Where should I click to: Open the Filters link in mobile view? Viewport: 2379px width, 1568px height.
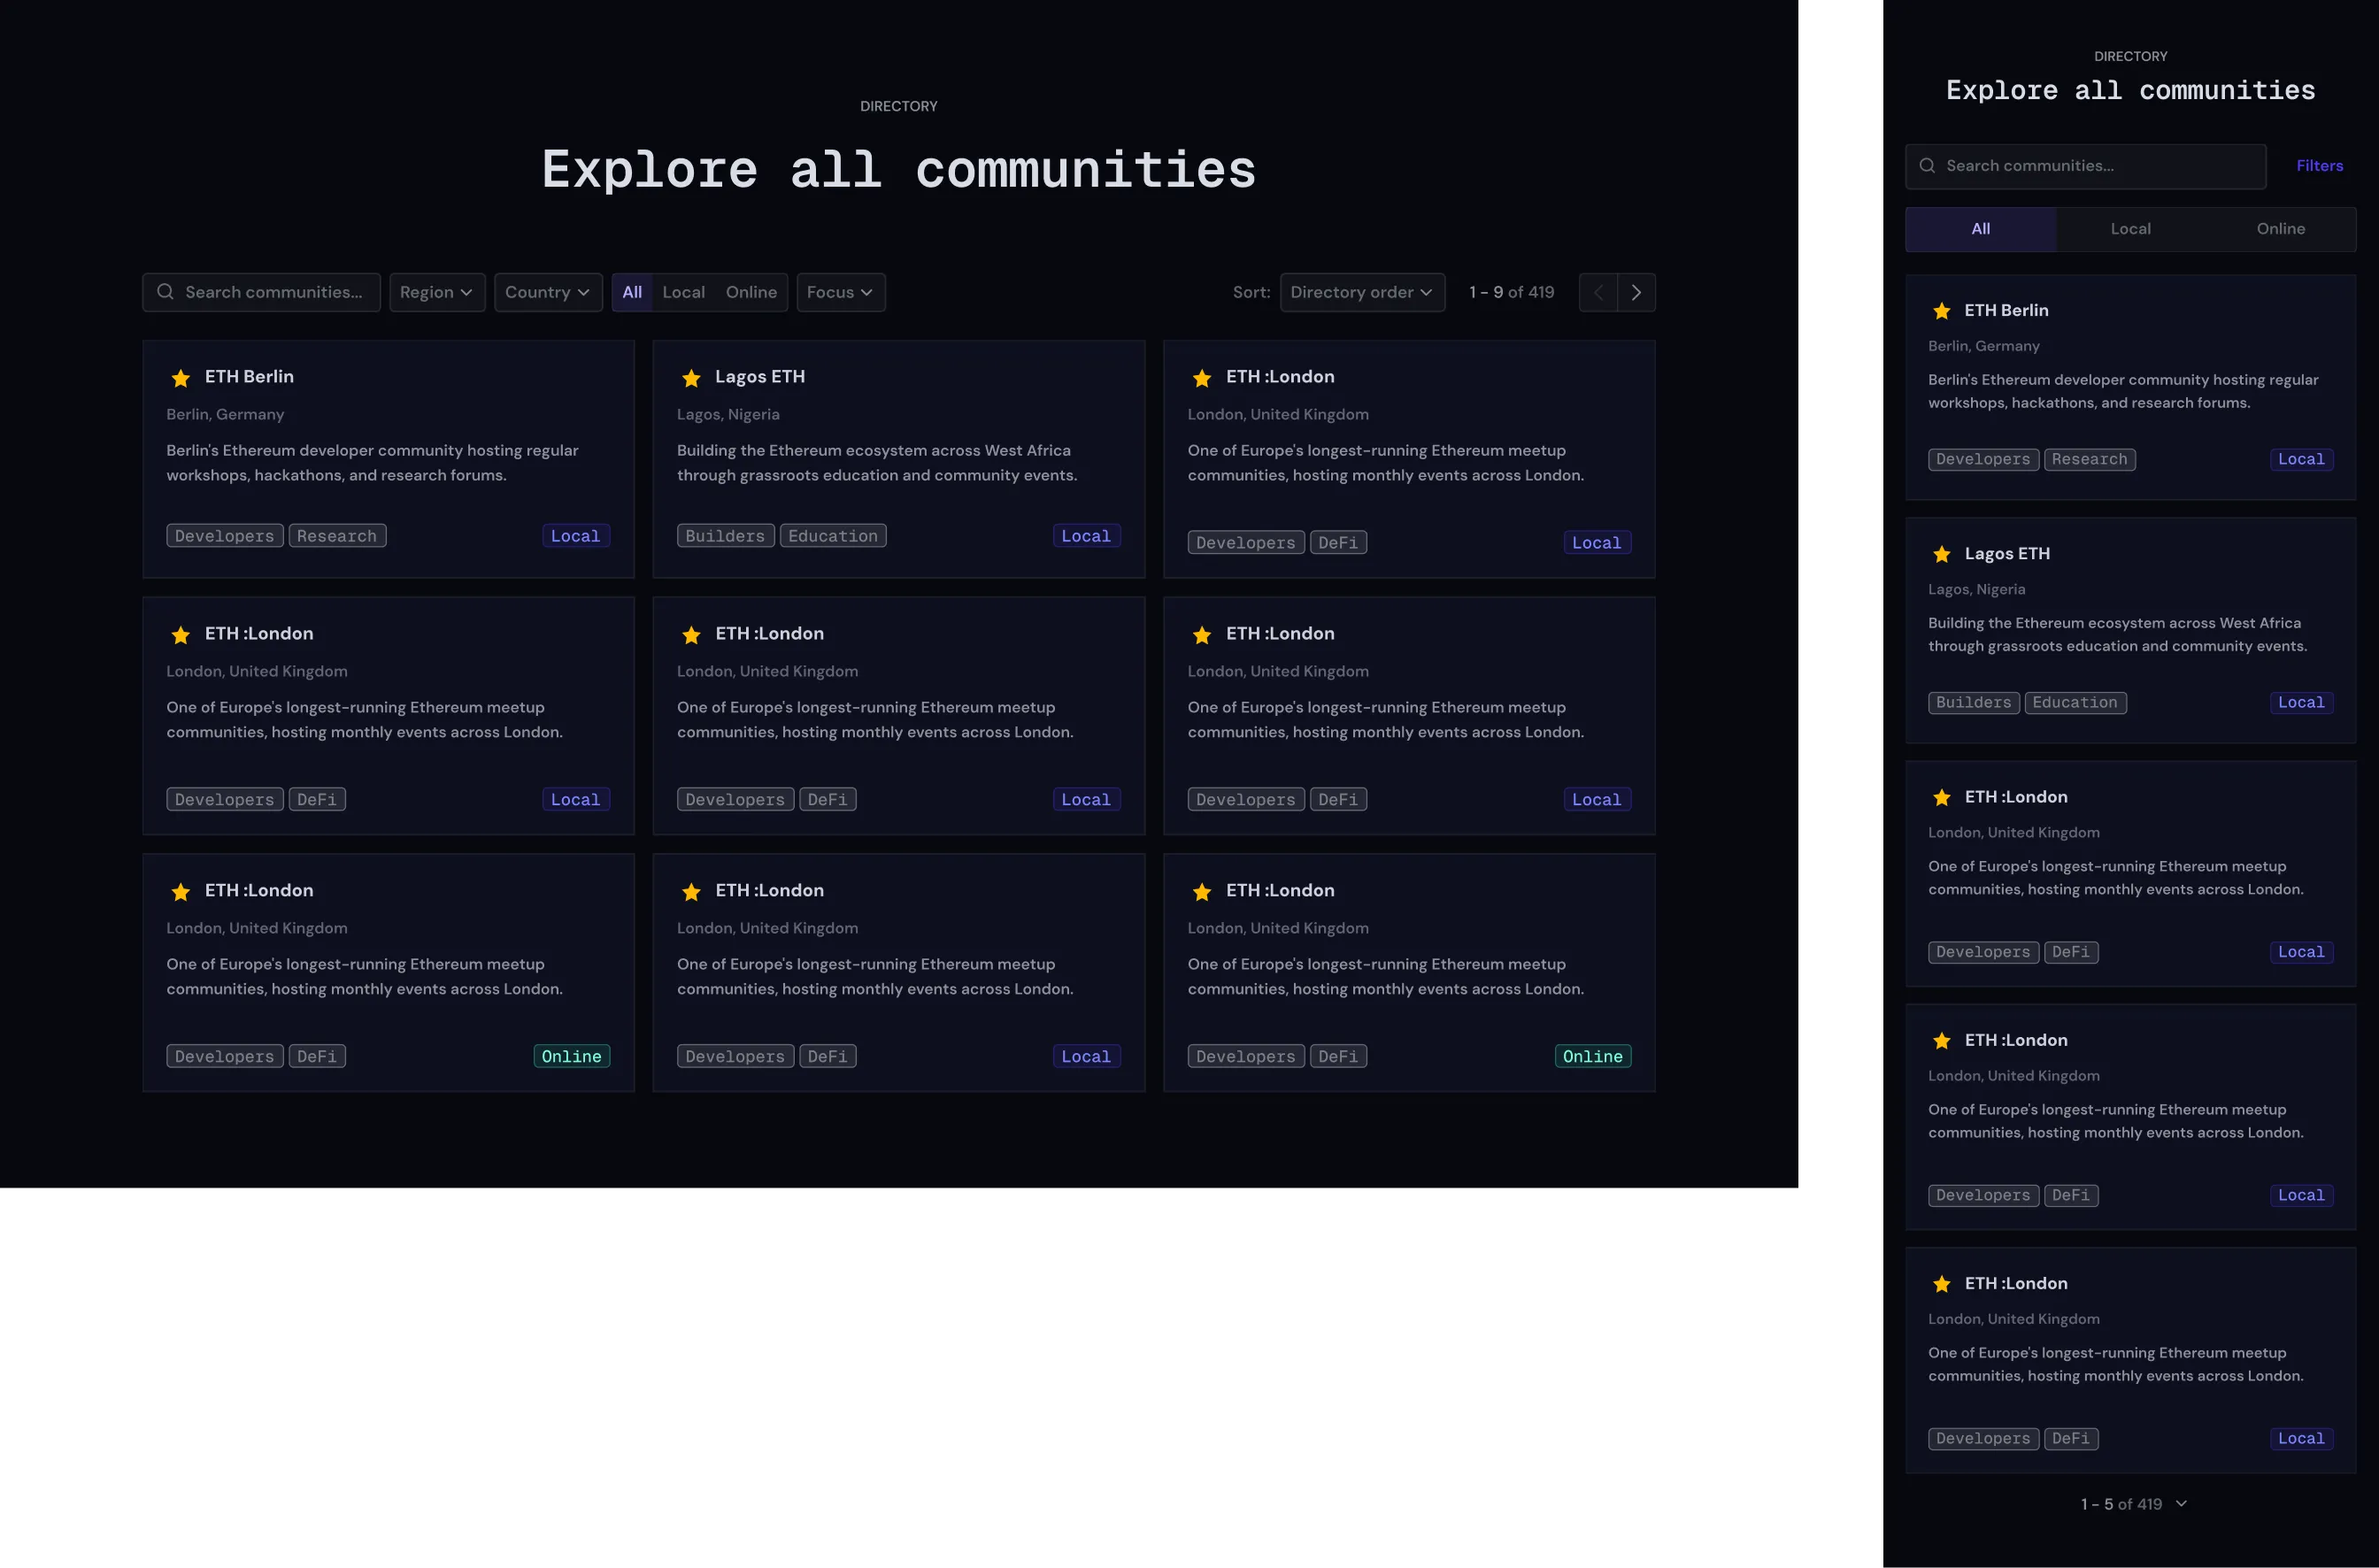tap(2319, 166)
